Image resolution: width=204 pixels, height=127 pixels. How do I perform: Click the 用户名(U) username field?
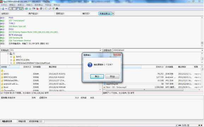point(47,13)
